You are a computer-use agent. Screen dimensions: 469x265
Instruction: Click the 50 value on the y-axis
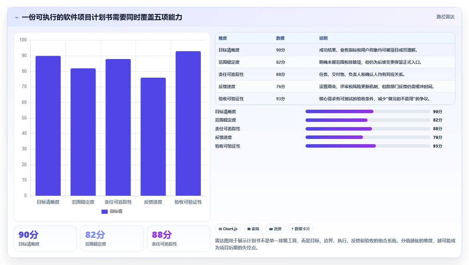(x=24, y=118)
